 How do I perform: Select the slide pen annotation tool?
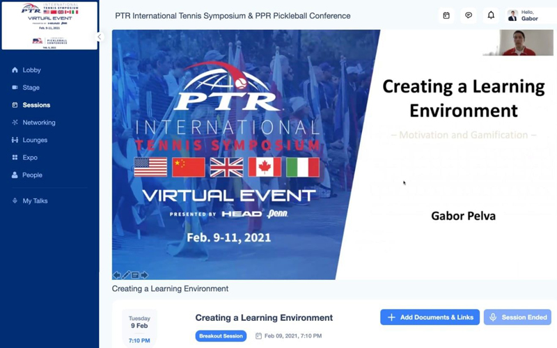point(126,275)
